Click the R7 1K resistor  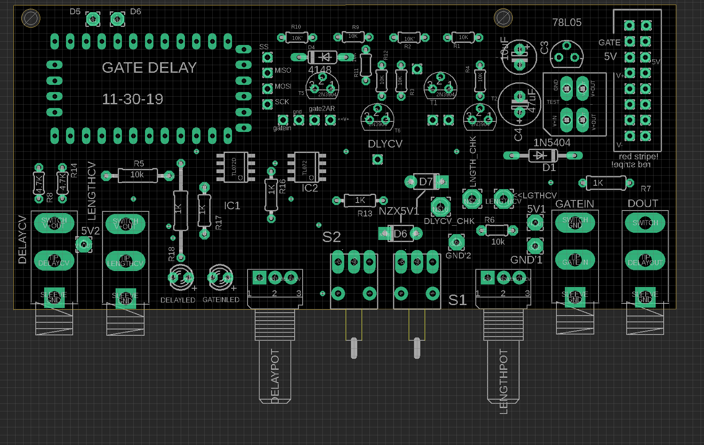coord(606,183)
